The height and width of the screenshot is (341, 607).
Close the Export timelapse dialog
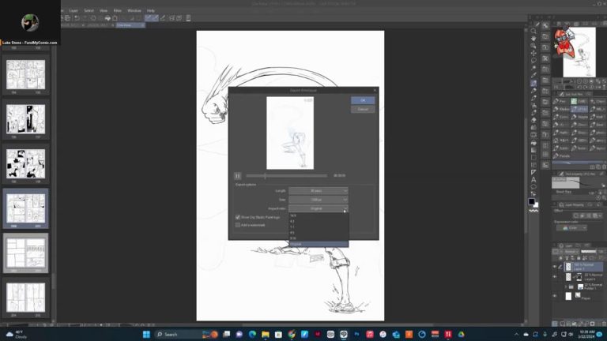[x=375, y=91]
